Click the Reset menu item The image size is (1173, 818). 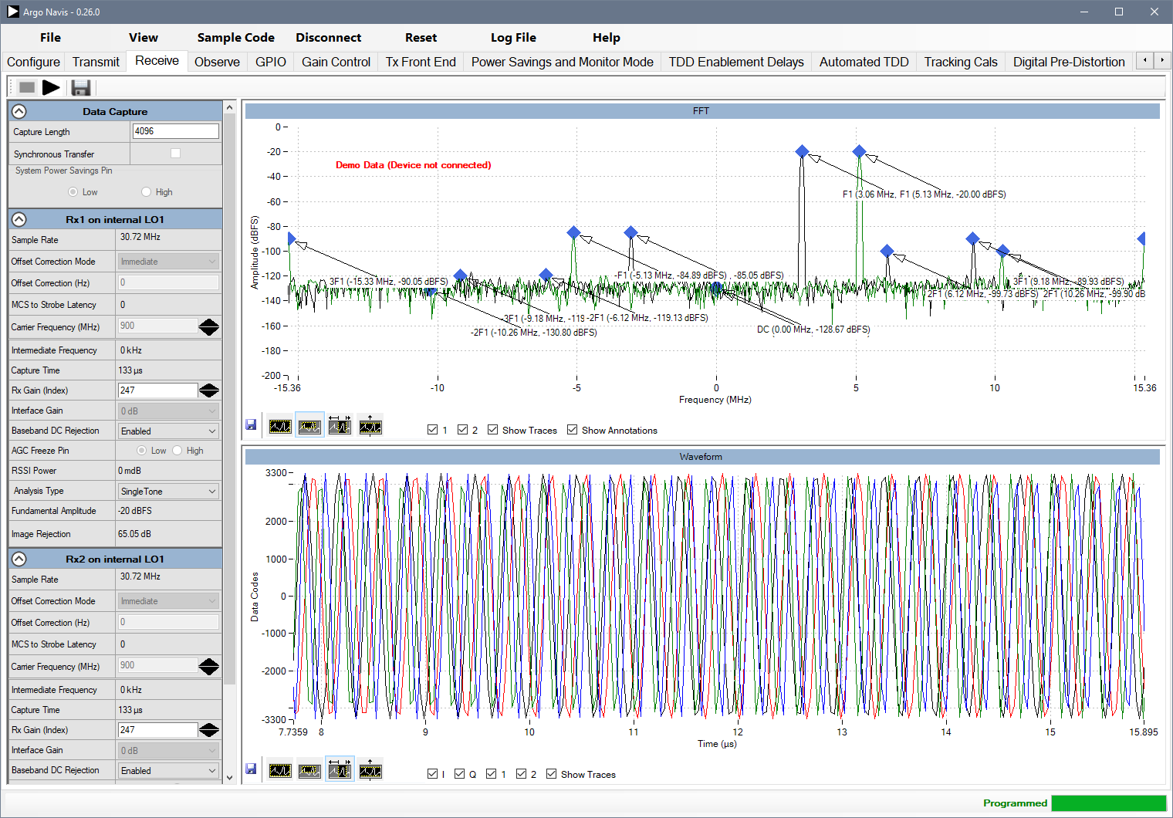pyautogui.click(x=421, y=38)
